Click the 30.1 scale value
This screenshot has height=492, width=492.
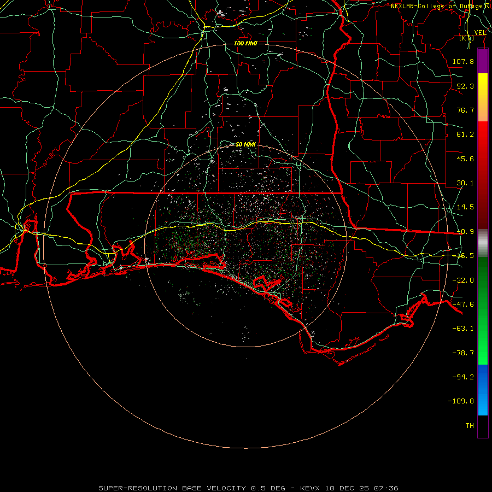(x=465, y=183)
